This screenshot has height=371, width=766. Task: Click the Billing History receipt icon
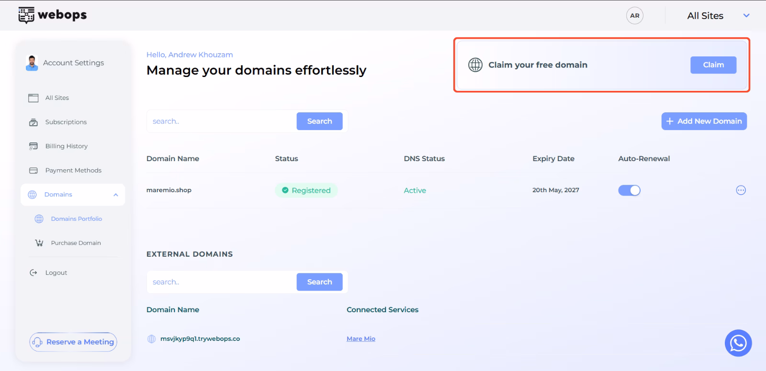(34, 146)
